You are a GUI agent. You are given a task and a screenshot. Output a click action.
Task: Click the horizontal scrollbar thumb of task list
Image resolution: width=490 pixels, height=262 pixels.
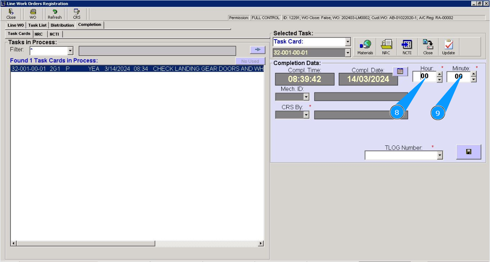[x=85, y=243]
